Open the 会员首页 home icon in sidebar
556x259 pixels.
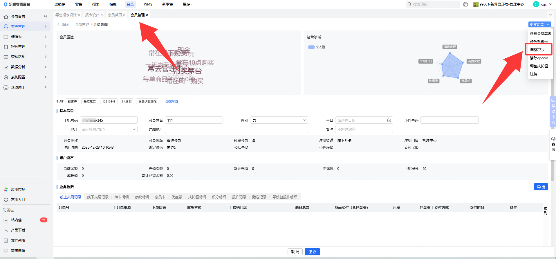coord(6,17)
